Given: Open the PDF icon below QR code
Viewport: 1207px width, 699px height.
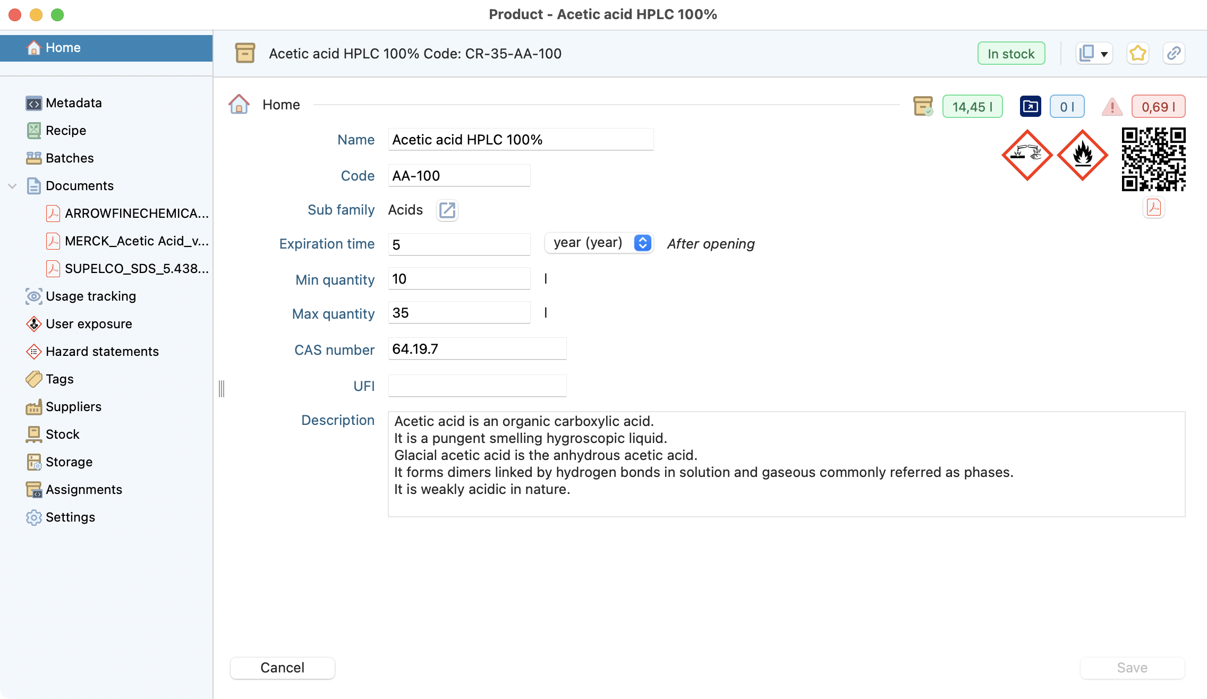Looking at the screenshot, I should tap(1153, 208).
